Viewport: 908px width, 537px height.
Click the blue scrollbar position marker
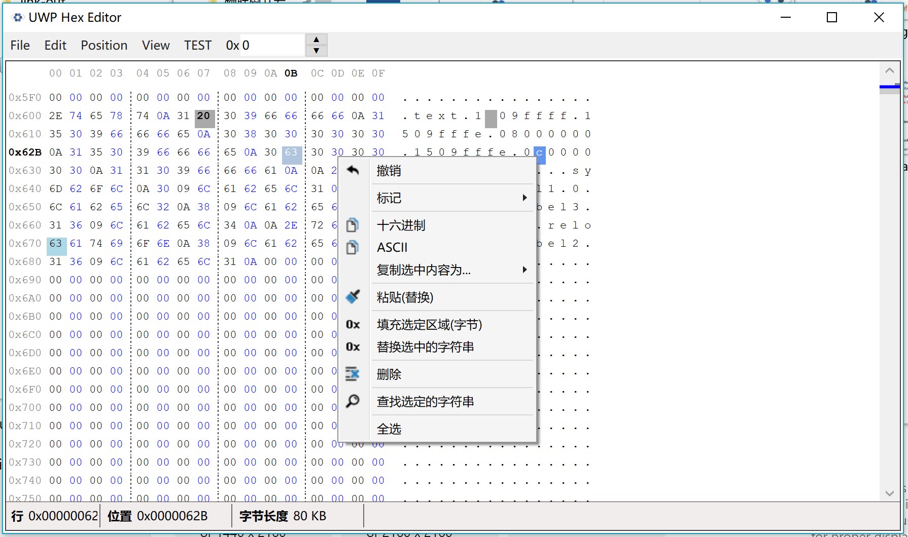[x=889, y=87]
